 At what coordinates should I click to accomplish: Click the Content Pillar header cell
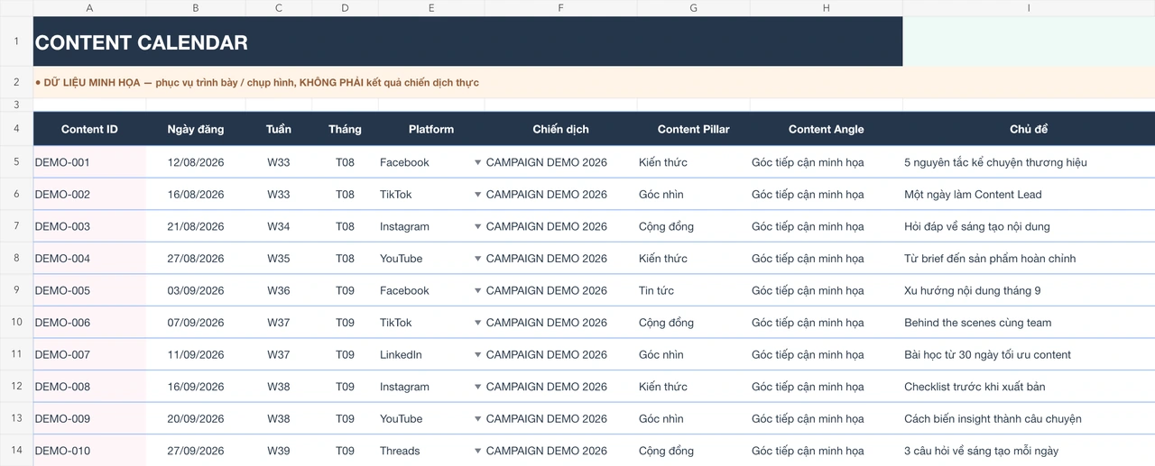pyautogui.click(x=693, y=129)
